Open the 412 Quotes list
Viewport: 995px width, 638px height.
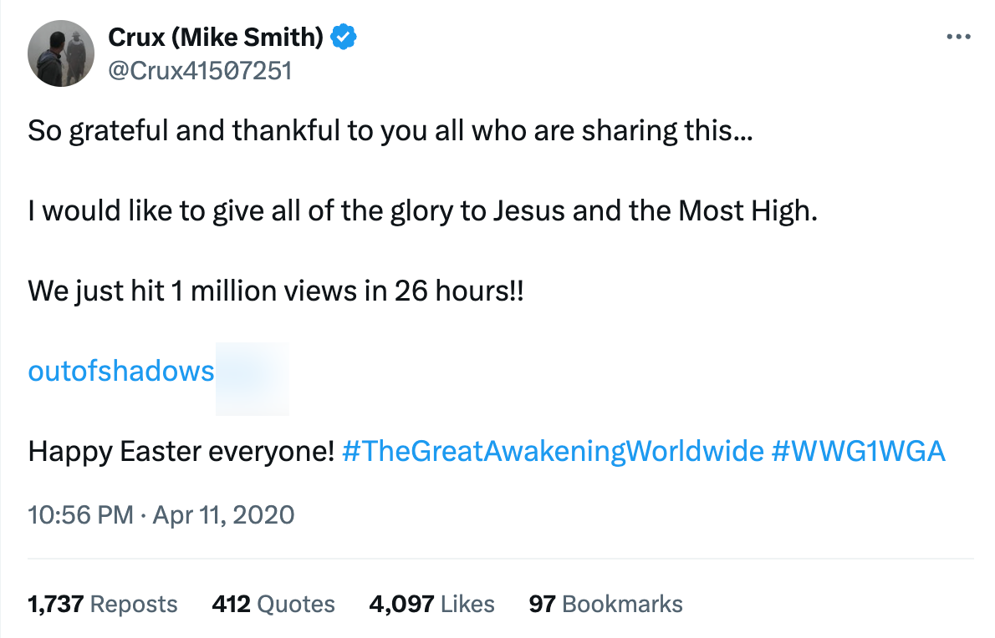(x=273, y=604)
